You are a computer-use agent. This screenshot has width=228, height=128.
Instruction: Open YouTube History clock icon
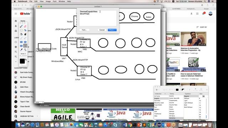16,42
